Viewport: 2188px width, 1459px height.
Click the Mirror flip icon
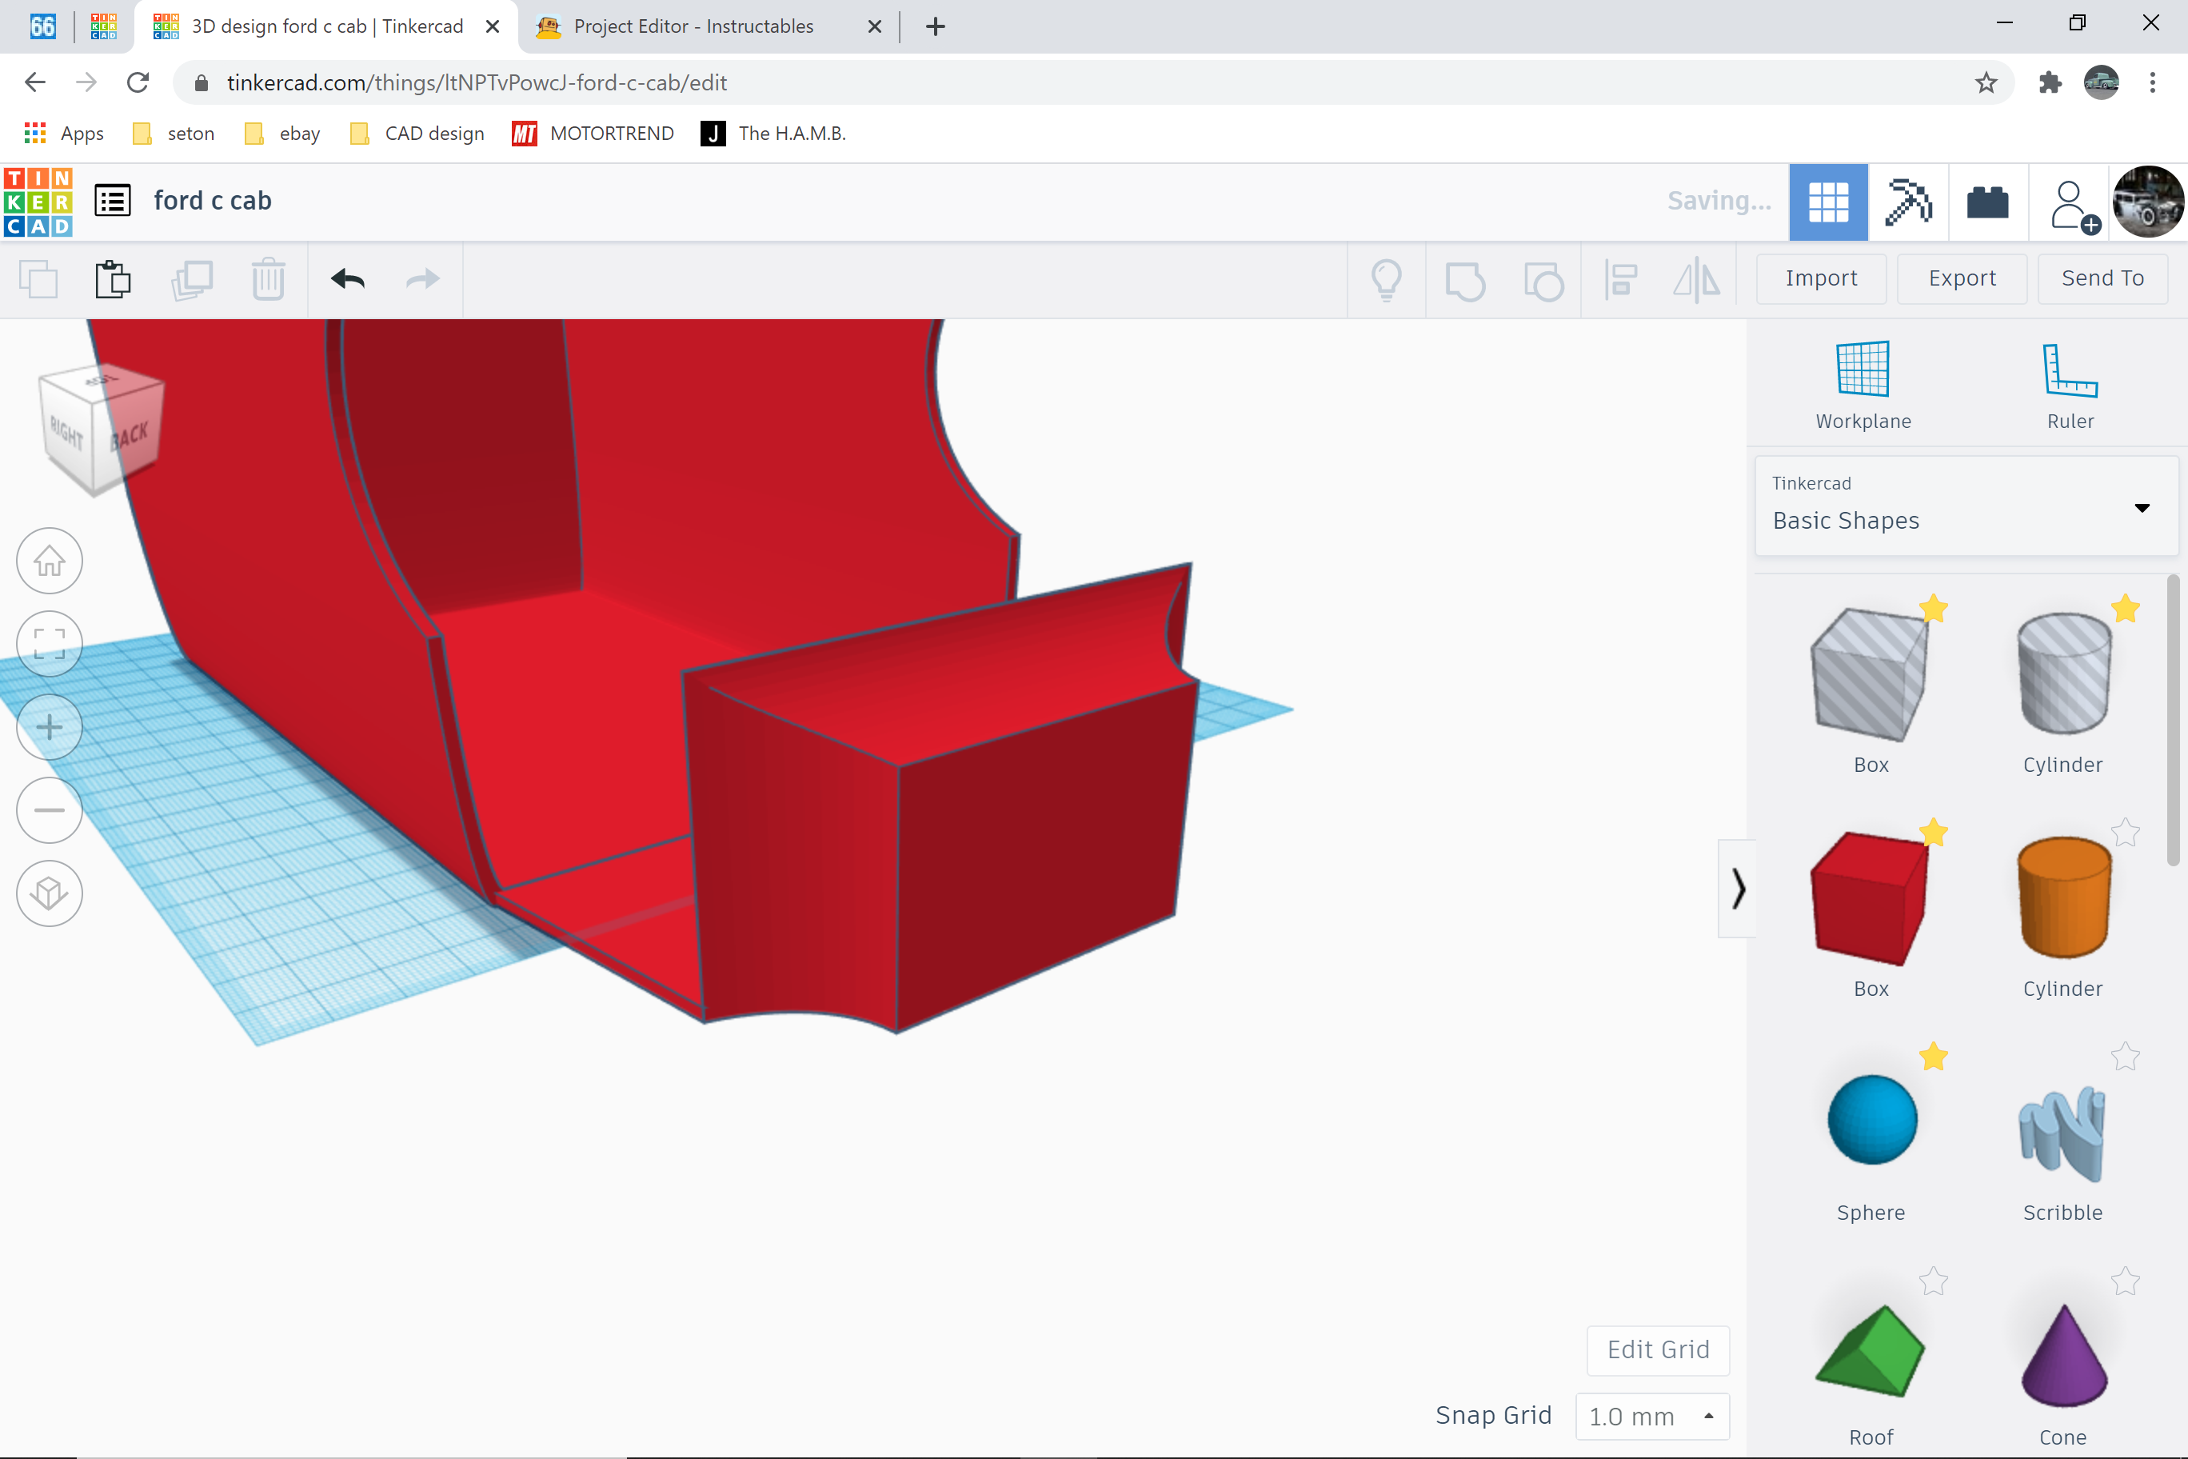click(x=1697, y=280)
